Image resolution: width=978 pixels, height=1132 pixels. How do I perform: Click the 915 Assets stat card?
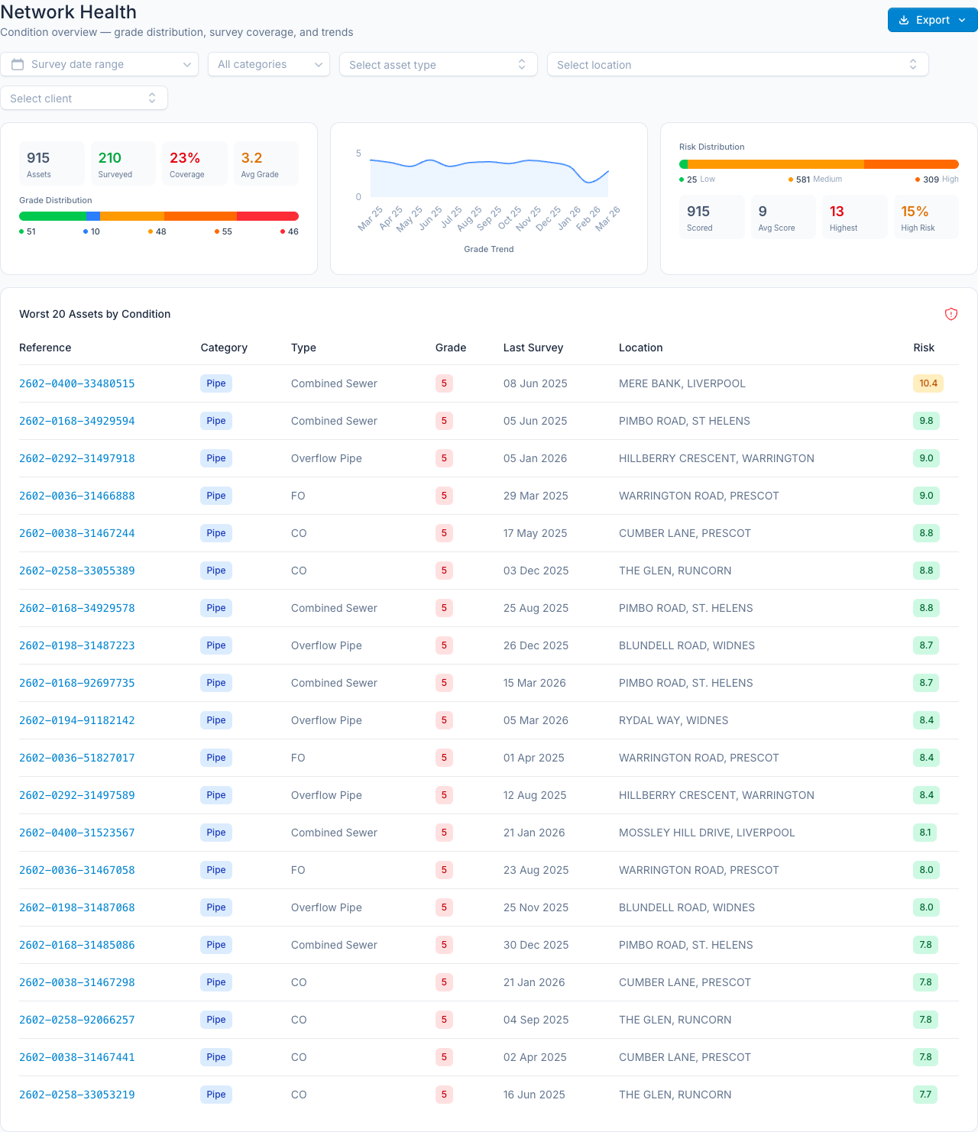click(52, 163)
